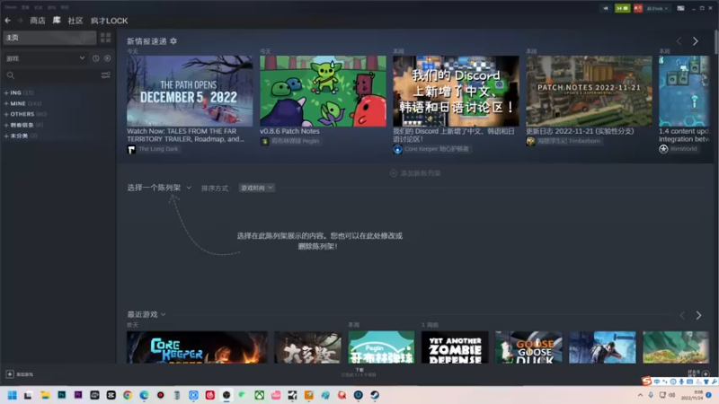Switch to collections grid view icon
This screenshot has height=404, width=719.
coord(105,38)
